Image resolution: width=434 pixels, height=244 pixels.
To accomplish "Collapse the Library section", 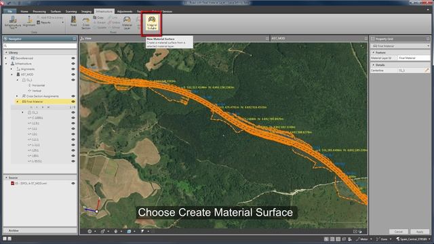I will point(6,52).
